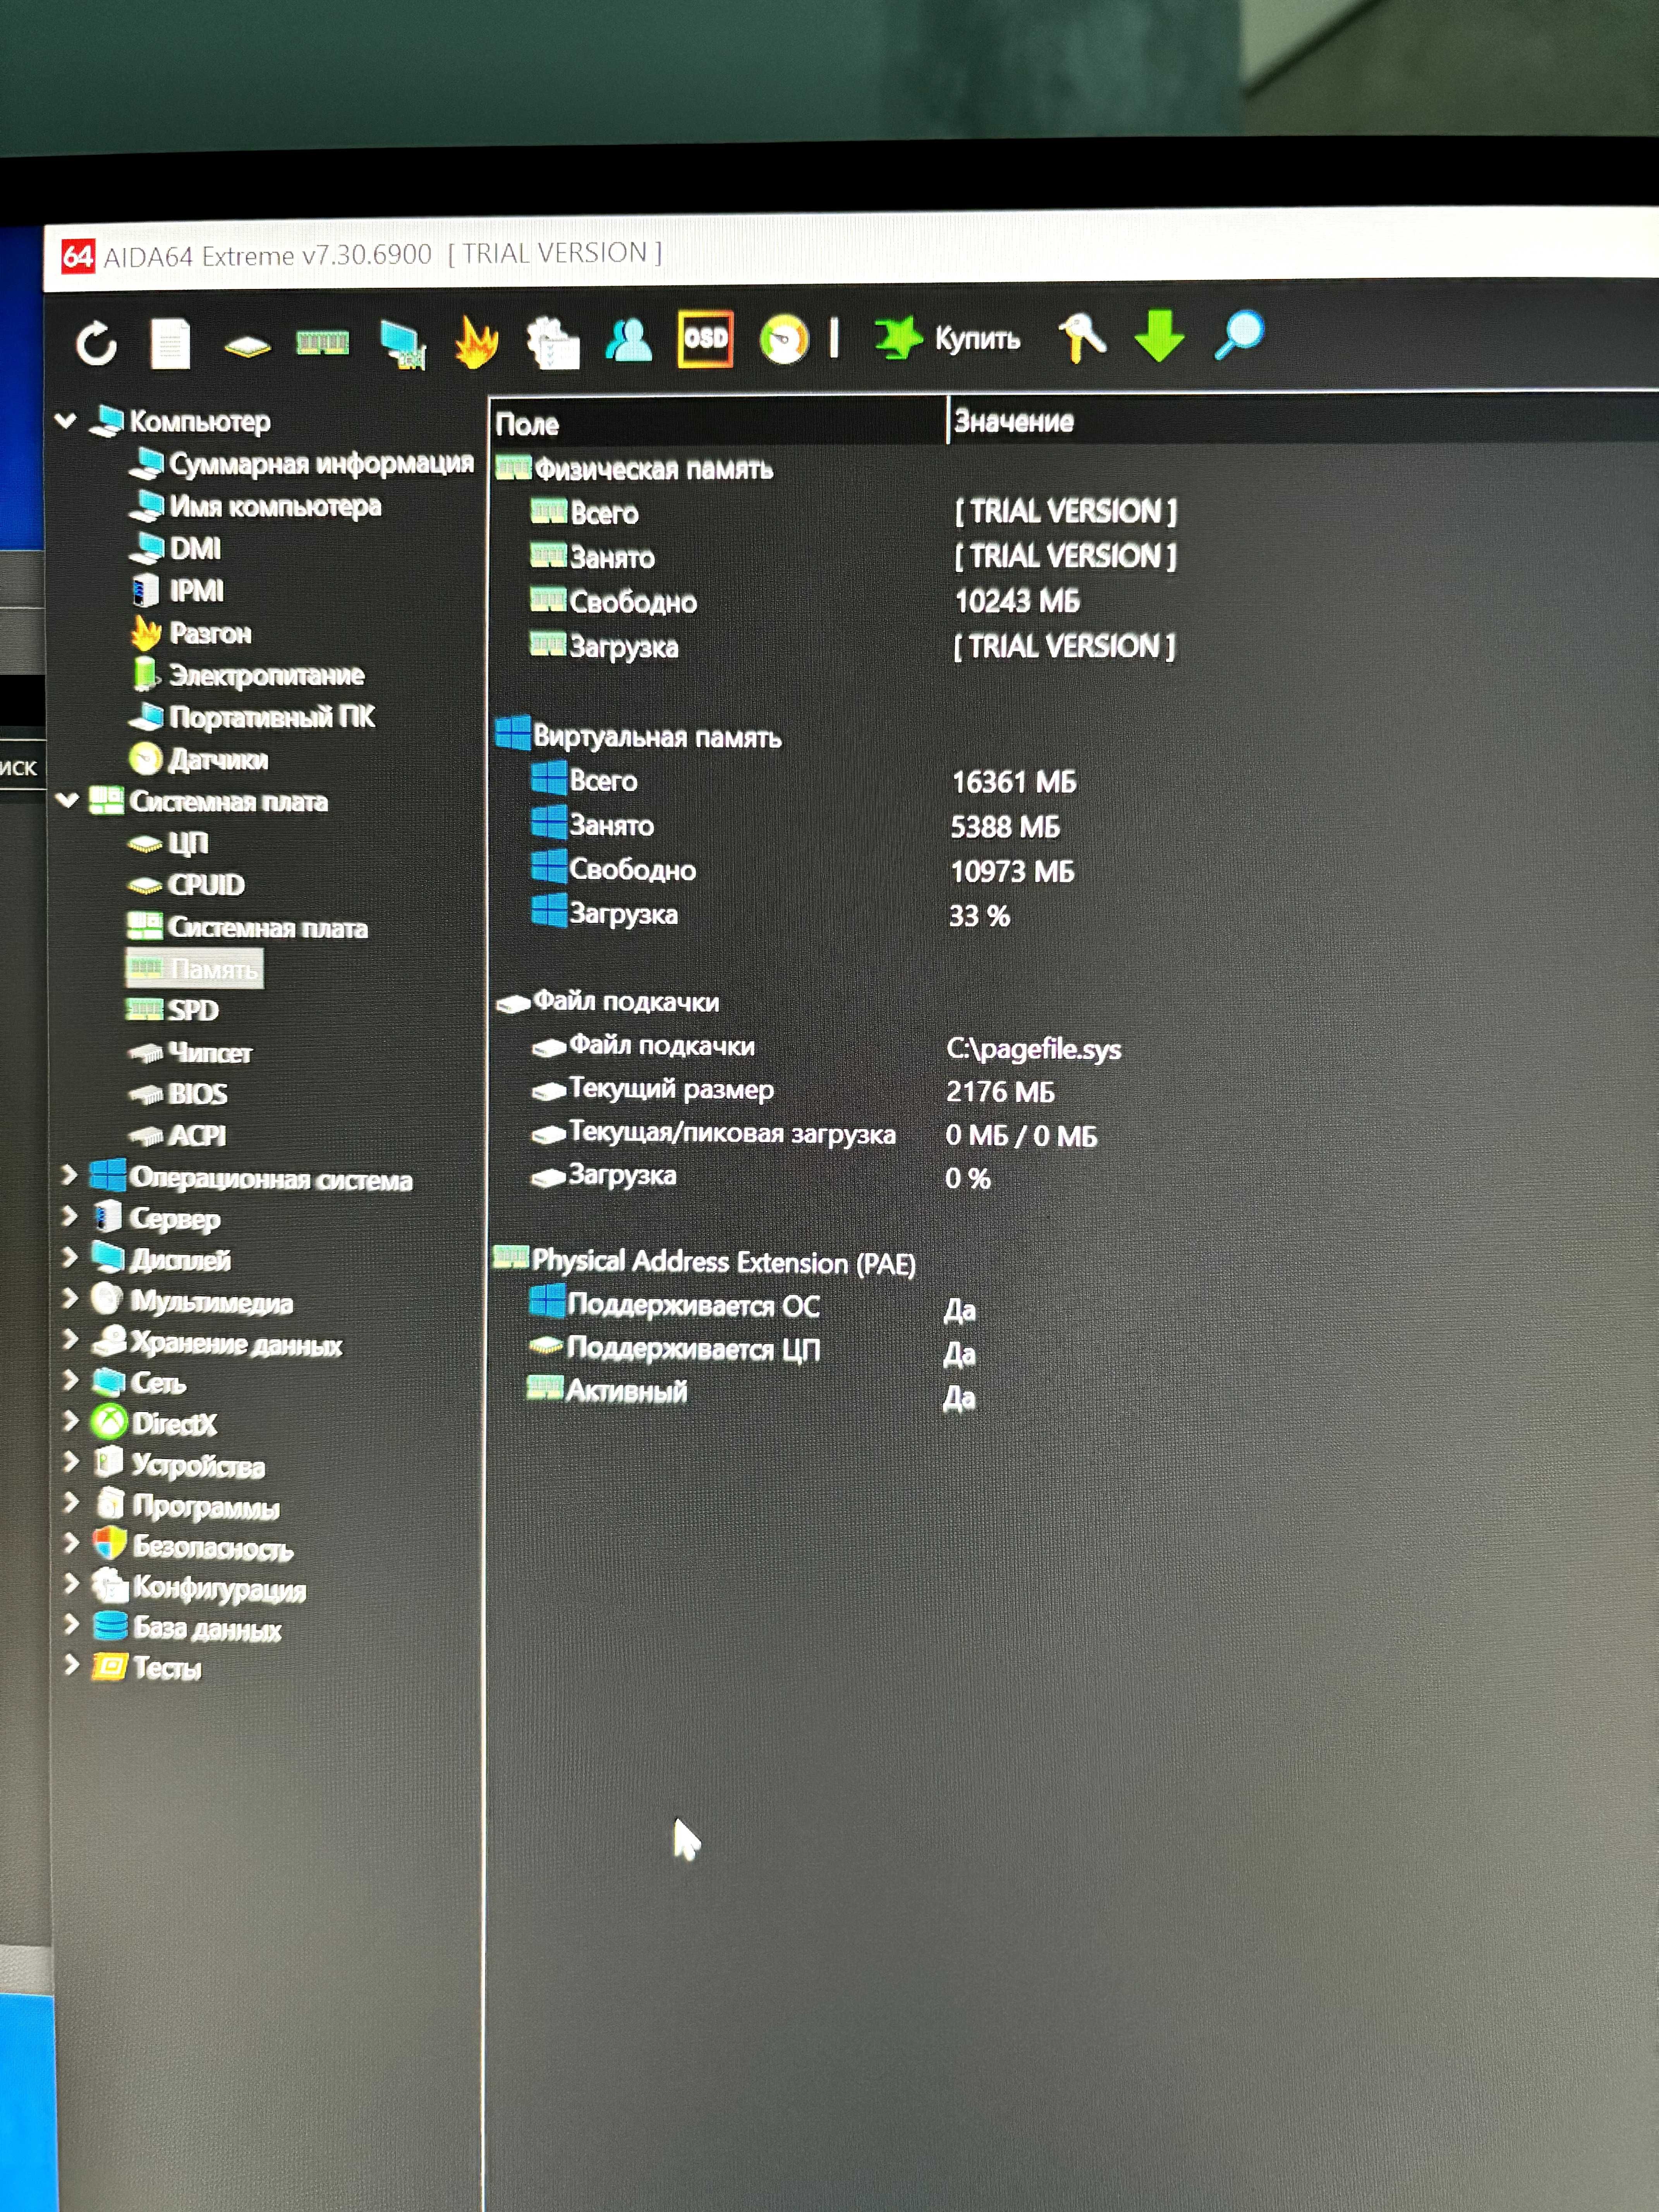This screenshot has height=2212, width=1659.
Task: Expand the Устройства tree node
Action: point(71,1461)
